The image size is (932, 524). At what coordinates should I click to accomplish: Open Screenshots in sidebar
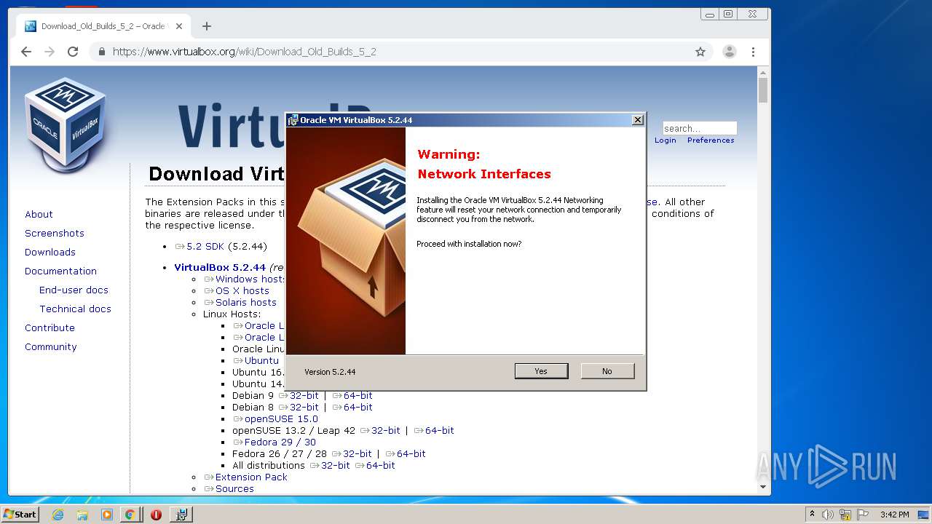point(55,234)
